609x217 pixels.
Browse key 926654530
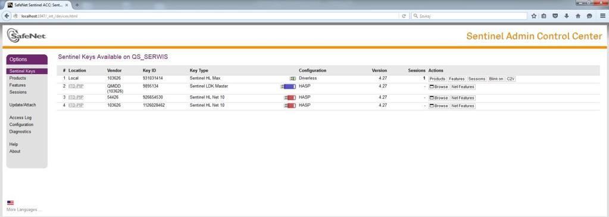coord(439,98)
